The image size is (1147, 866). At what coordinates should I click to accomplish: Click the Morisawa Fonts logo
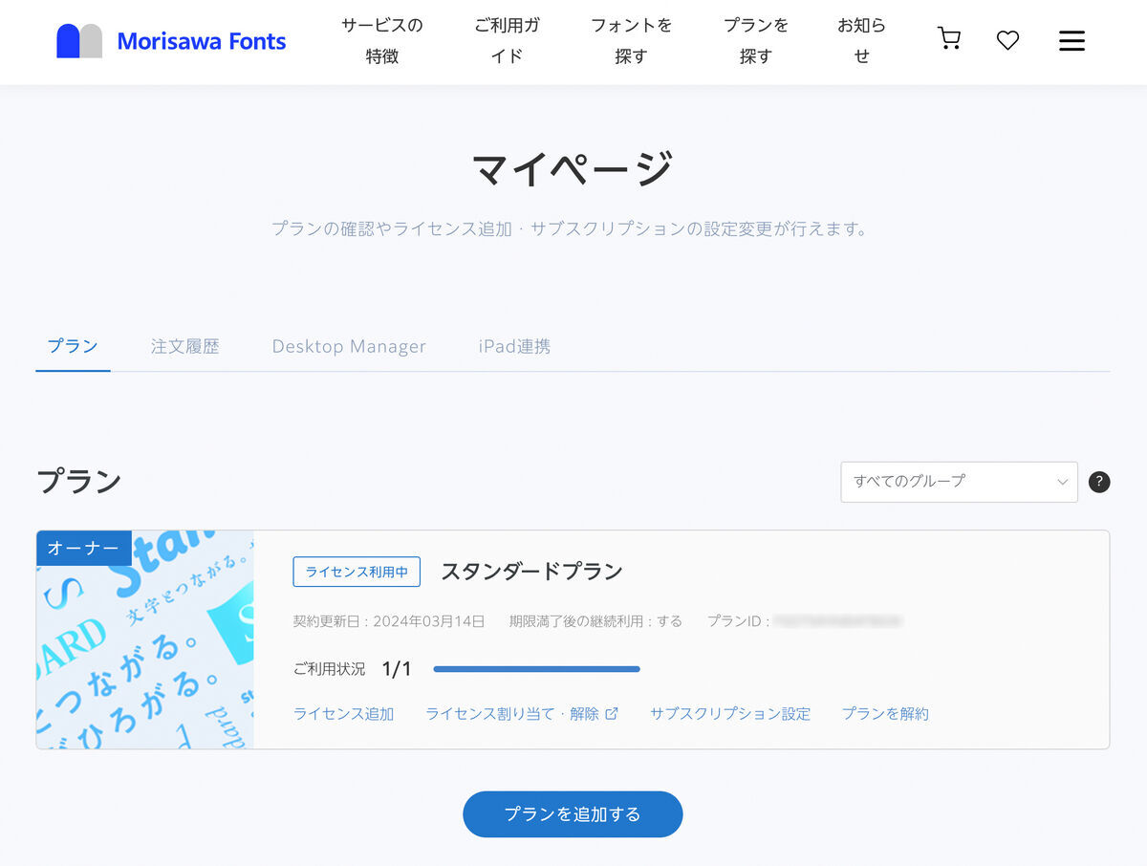pyautogui.click(x=171, y=41)
